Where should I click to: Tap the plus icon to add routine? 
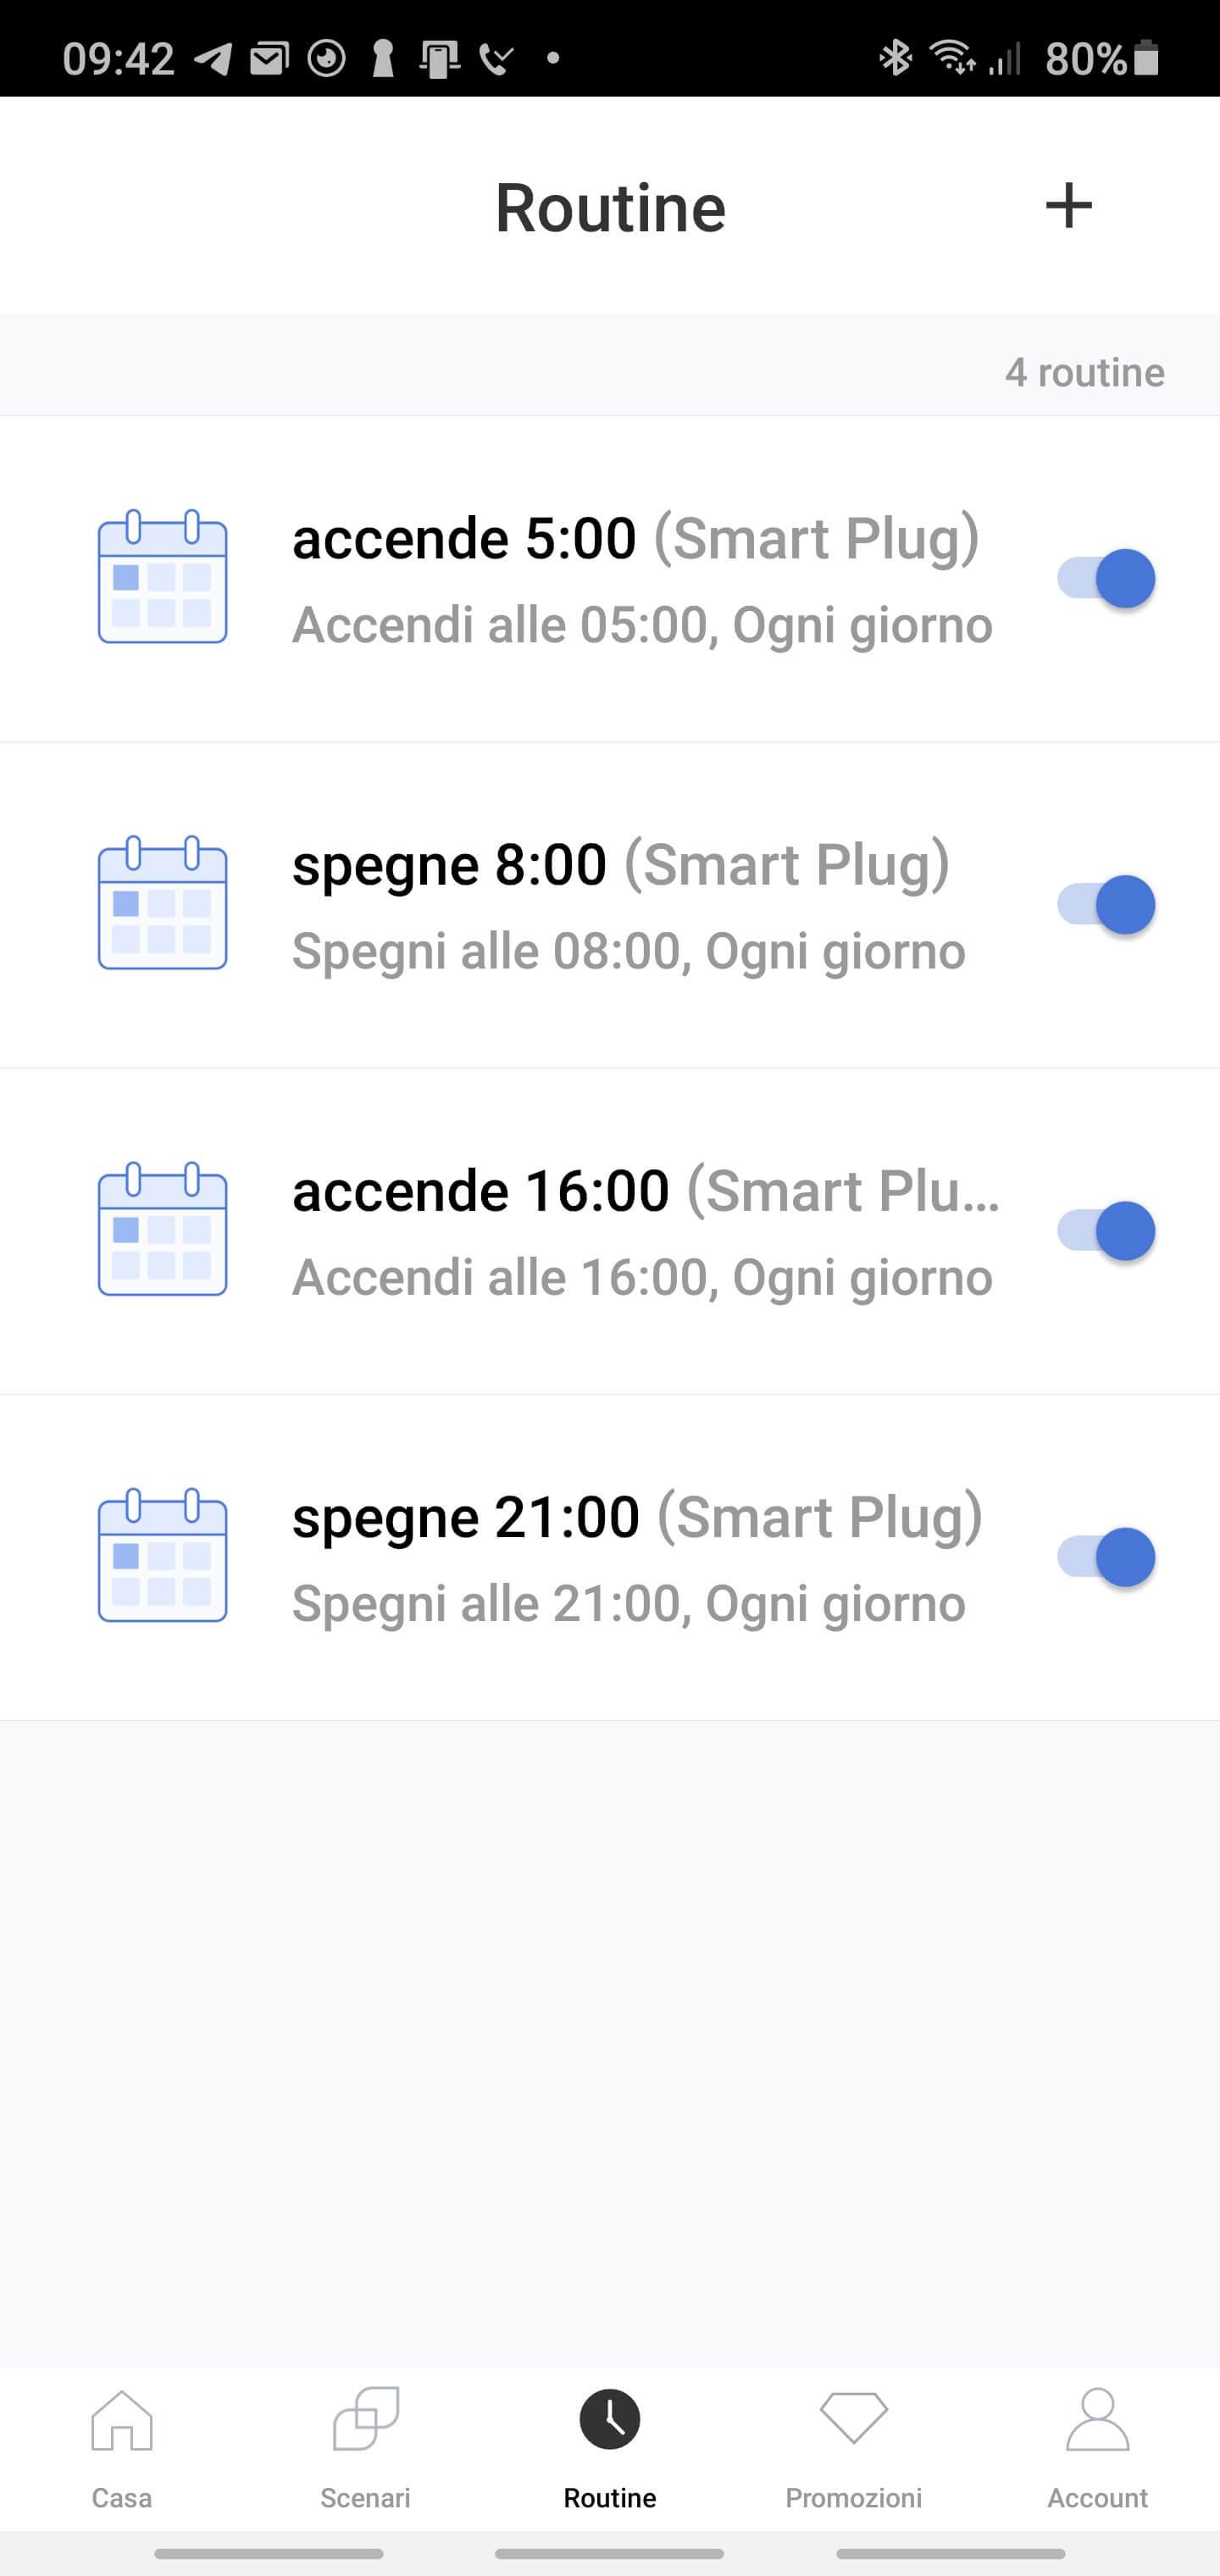[1068, 206]
